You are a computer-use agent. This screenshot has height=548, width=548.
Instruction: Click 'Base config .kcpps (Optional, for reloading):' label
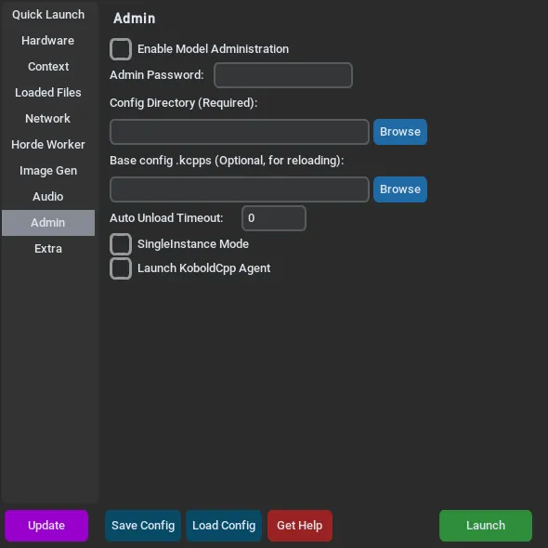point(227,161)
